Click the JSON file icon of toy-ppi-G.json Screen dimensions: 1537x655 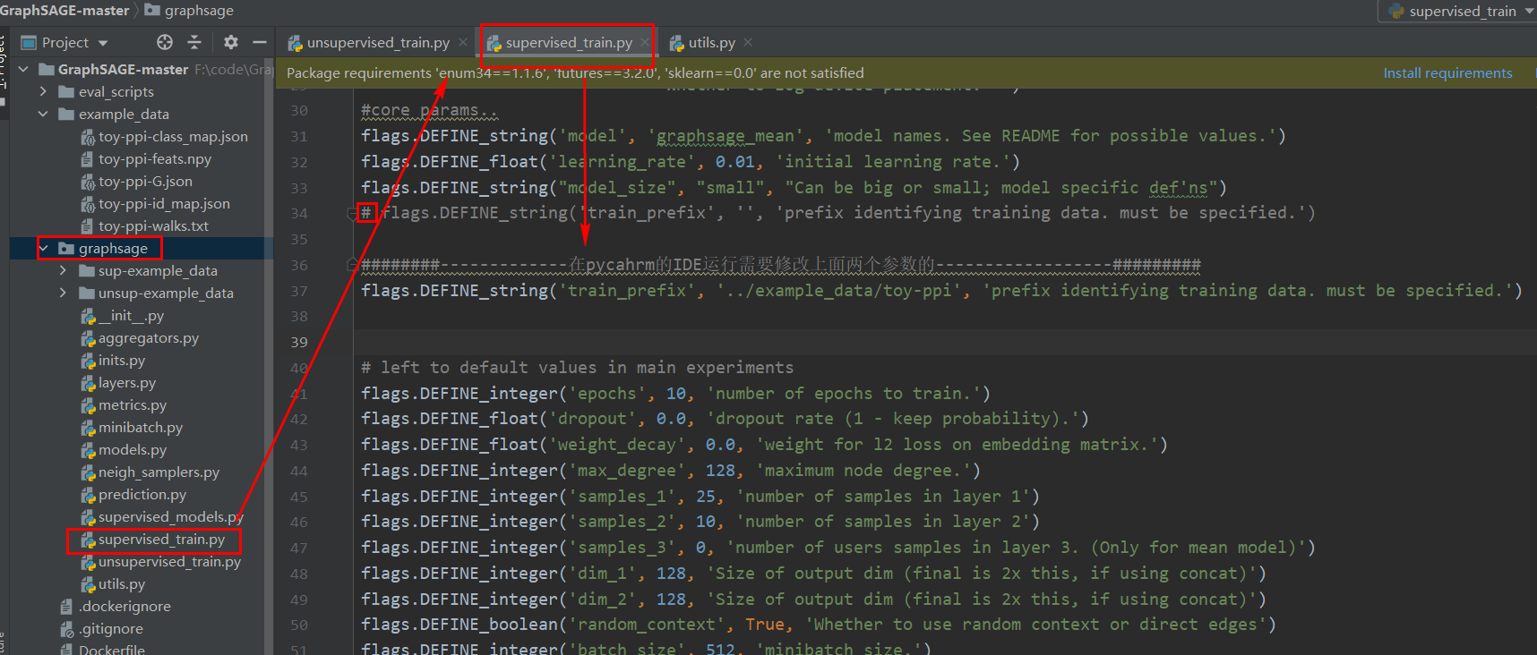tap(88, 182)
